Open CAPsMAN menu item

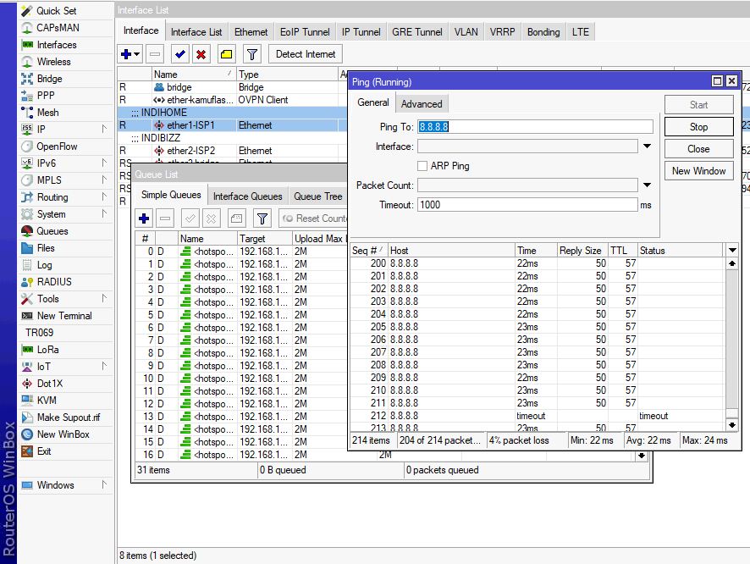point(58,28)
